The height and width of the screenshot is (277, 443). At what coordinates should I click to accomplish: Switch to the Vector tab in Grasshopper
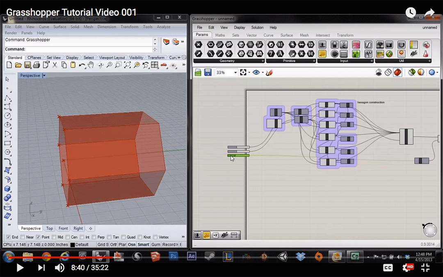251,35
